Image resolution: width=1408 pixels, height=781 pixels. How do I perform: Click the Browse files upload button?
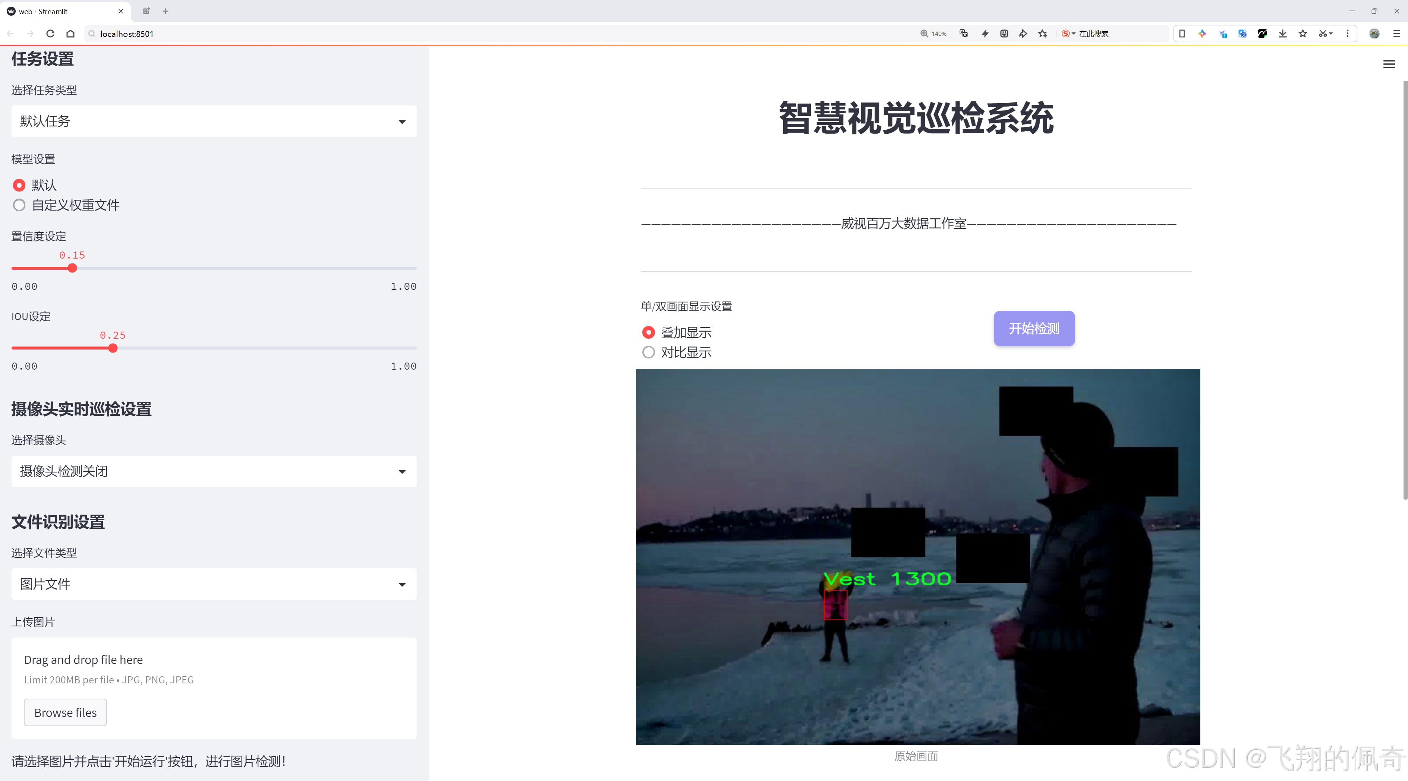pyautogui.click(x=65, y=712)
